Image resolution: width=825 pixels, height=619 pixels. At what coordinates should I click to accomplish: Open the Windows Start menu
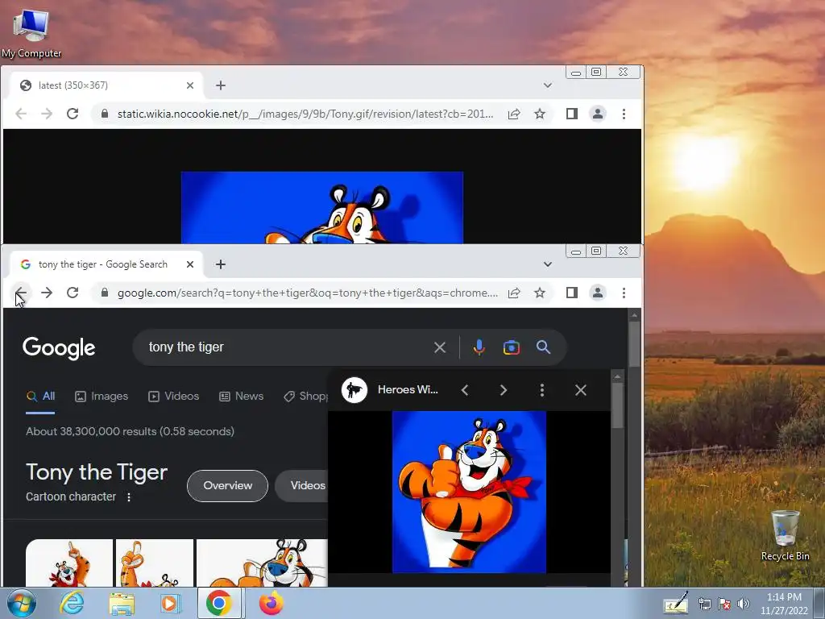pyautogui.click(x=21, y=603)
